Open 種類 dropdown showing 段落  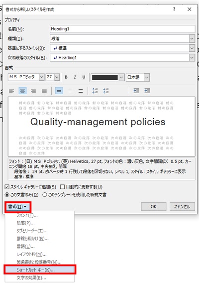(192, 38)
